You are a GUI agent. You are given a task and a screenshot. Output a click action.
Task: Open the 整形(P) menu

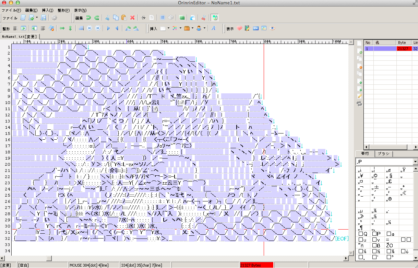click(63, 10)
